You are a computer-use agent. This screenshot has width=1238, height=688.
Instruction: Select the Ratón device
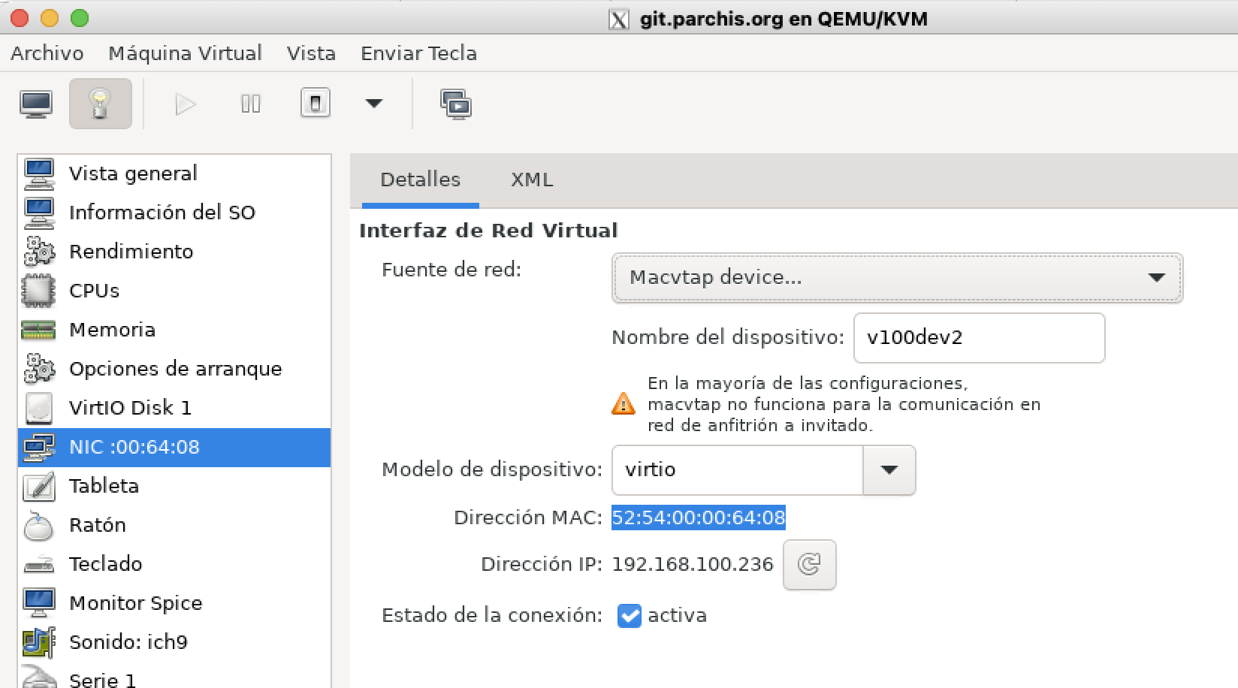(174, 525)
